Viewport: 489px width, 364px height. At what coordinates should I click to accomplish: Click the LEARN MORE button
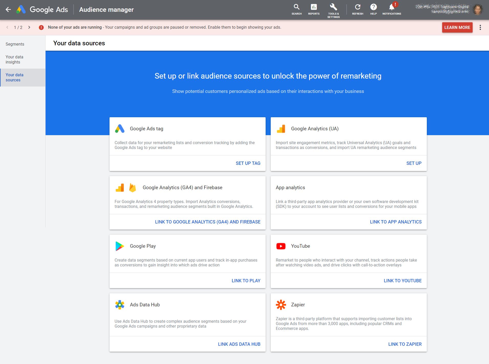[457, 27]
